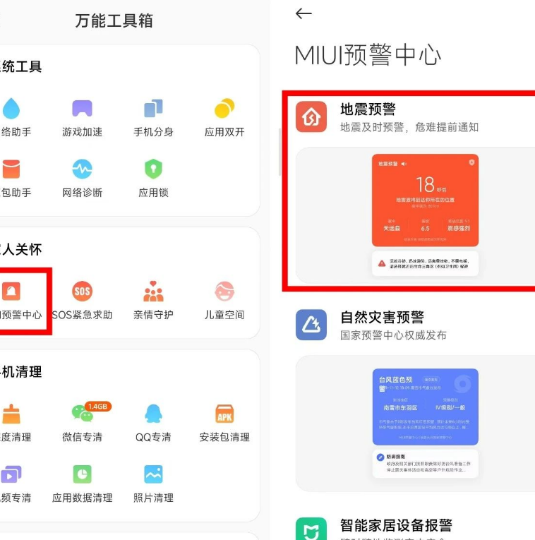535x540 pixels.
Task: Tap the 1.4GB badge on 微信专清
Action: click(98, 407)
